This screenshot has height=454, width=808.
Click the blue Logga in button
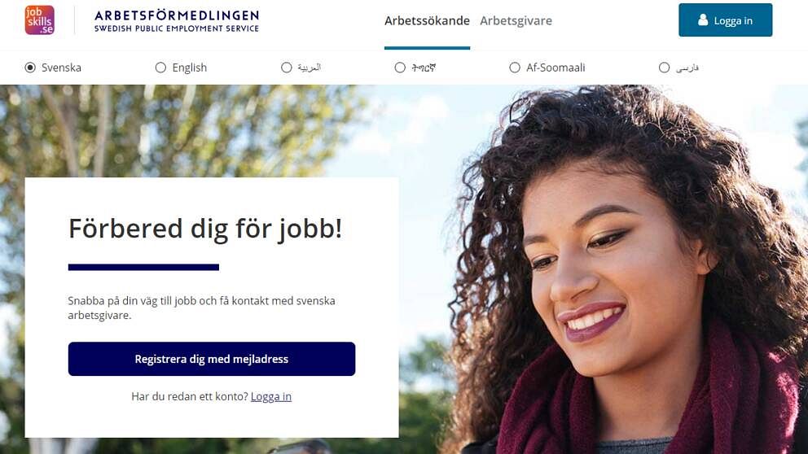(726, 20)
